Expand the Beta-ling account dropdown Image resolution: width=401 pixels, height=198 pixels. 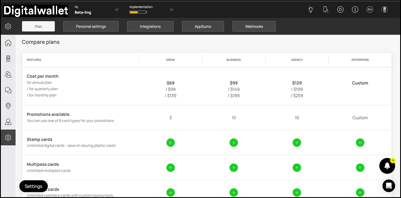tap(117, 9)
